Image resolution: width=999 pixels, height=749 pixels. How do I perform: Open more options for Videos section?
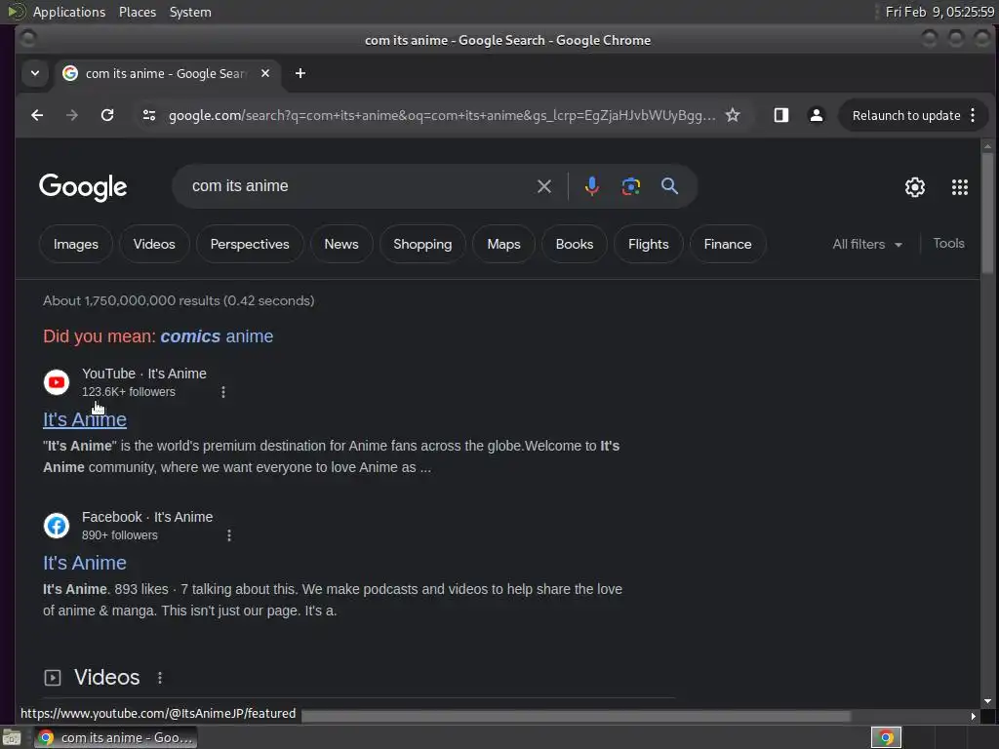160,678
